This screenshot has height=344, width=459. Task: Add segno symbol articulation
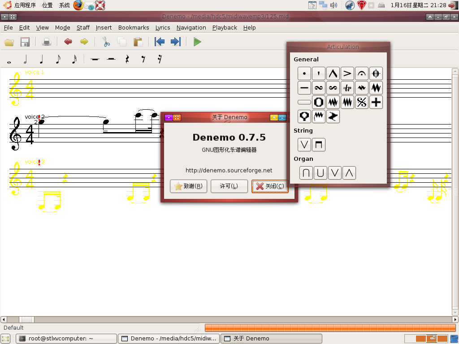pos(362,102)
